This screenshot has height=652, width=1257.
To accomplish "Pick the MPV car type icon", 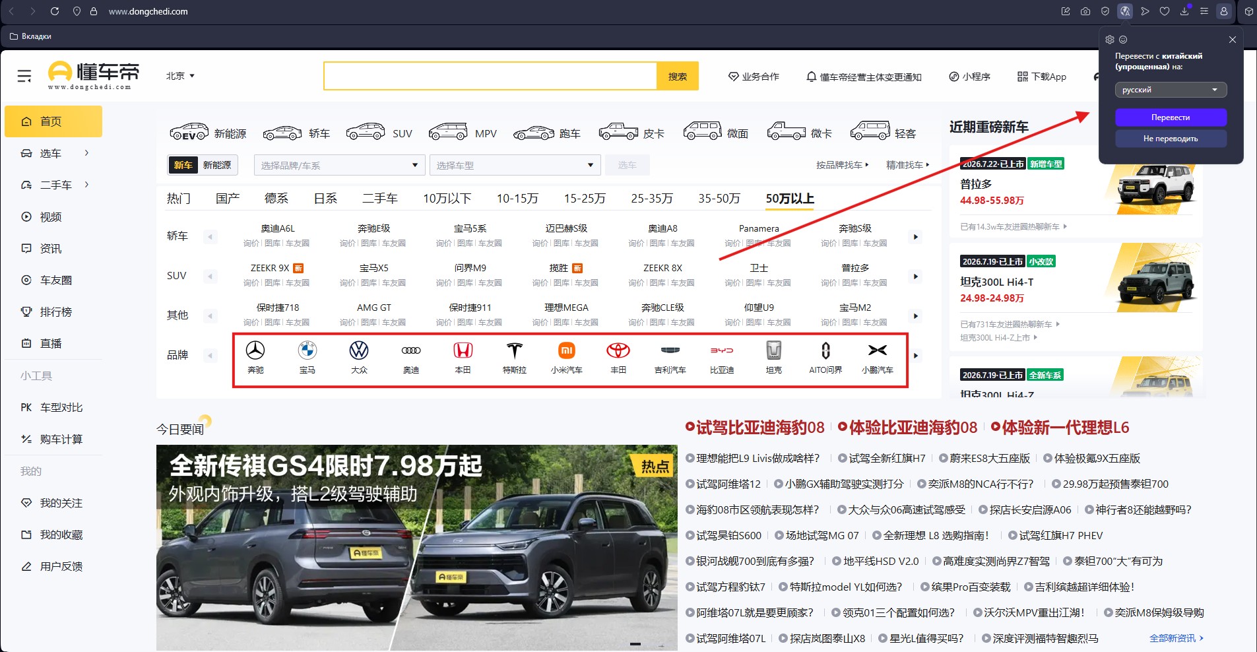I will tap(449, 133).
